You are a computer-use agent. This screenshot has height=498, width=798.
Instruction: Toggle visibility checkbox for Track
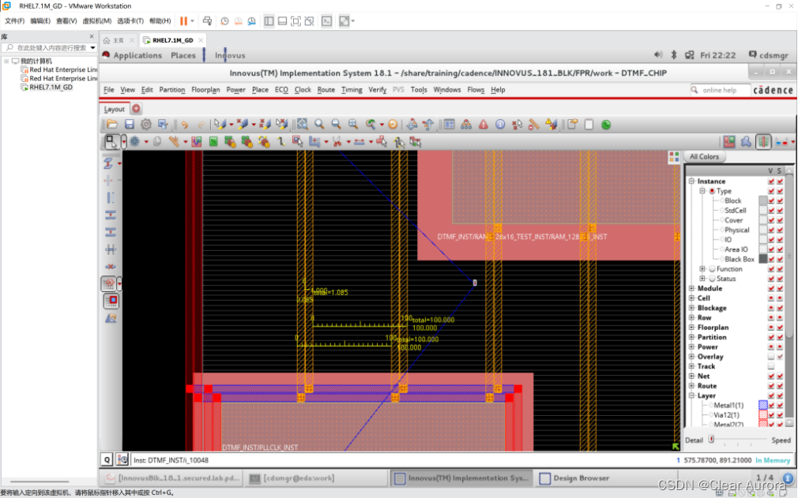pos(771,366)
